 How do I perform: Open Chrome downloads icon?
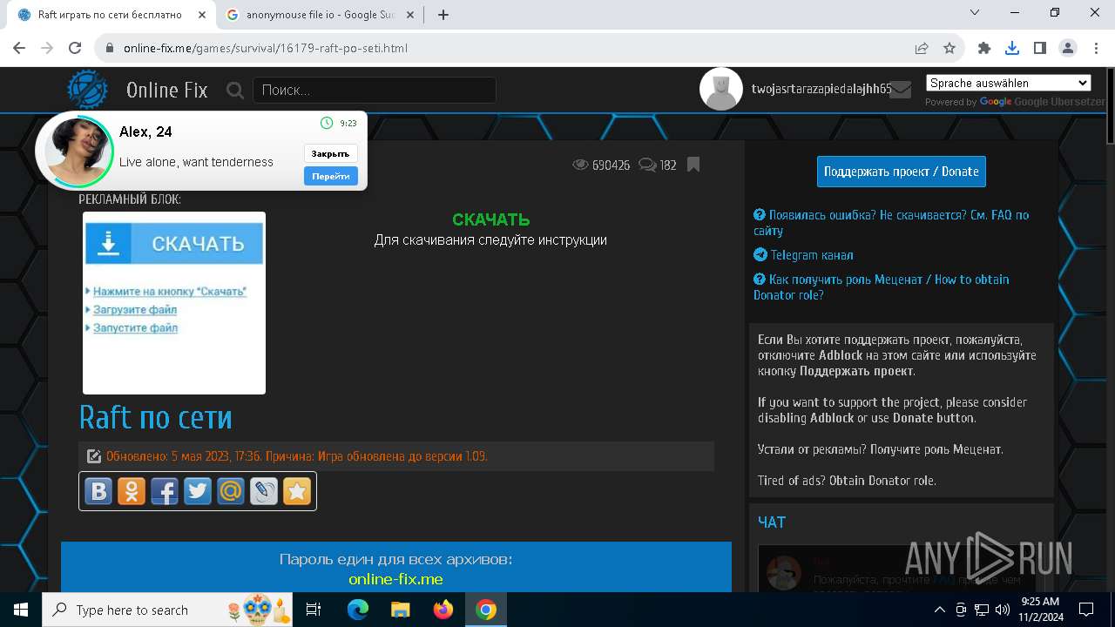coord(1012,48)
